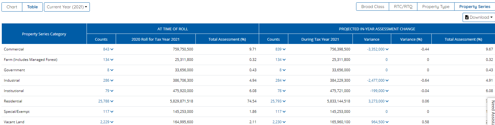The image size is (495, 125).
Task: Expand Residential roll count 25,788
Action: [x=106, y=101]
